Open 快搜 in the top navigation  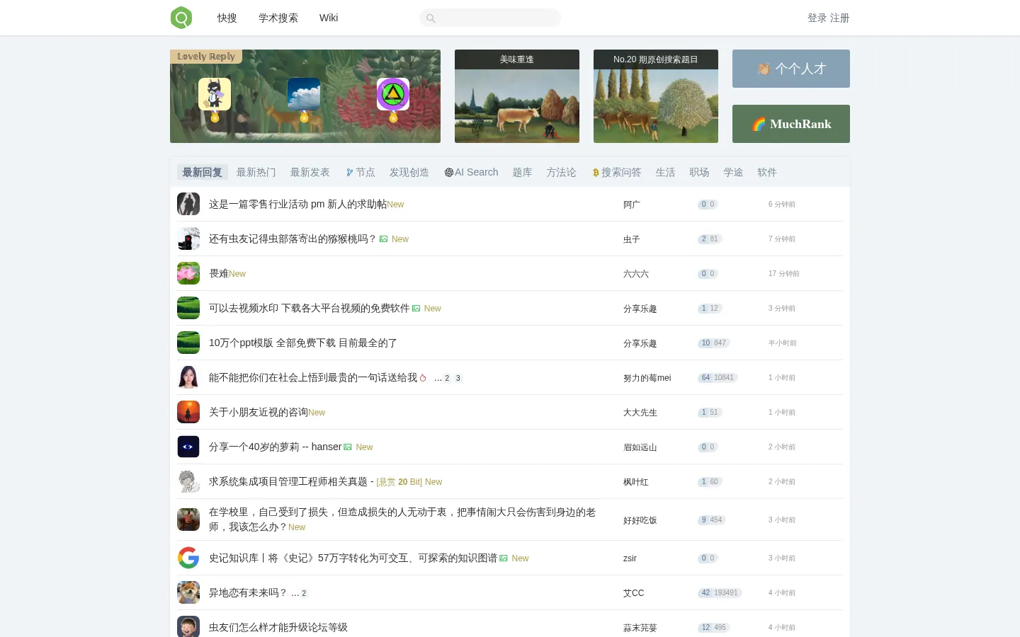tap(227, 18)
